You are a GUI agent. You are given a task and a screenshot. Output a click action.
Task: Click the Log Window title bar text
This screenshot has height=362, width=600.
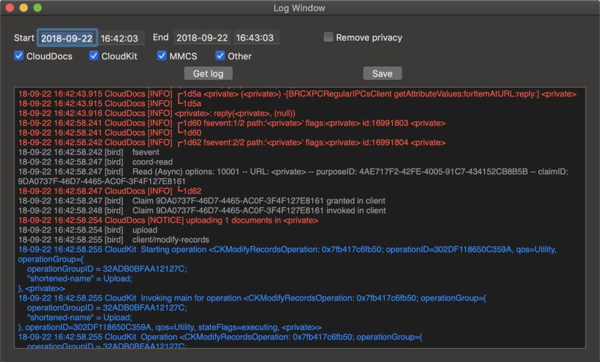[x=299, y=8]
